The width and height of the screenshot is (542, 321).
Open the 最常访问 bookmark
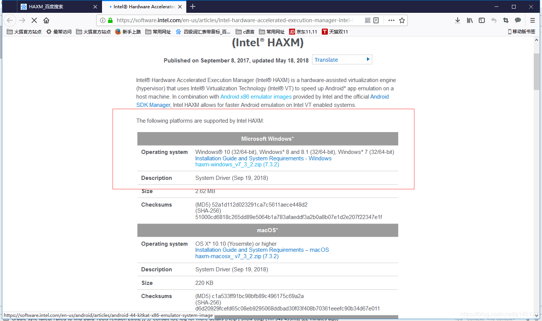pyautogui.click(x=59, y=32)
